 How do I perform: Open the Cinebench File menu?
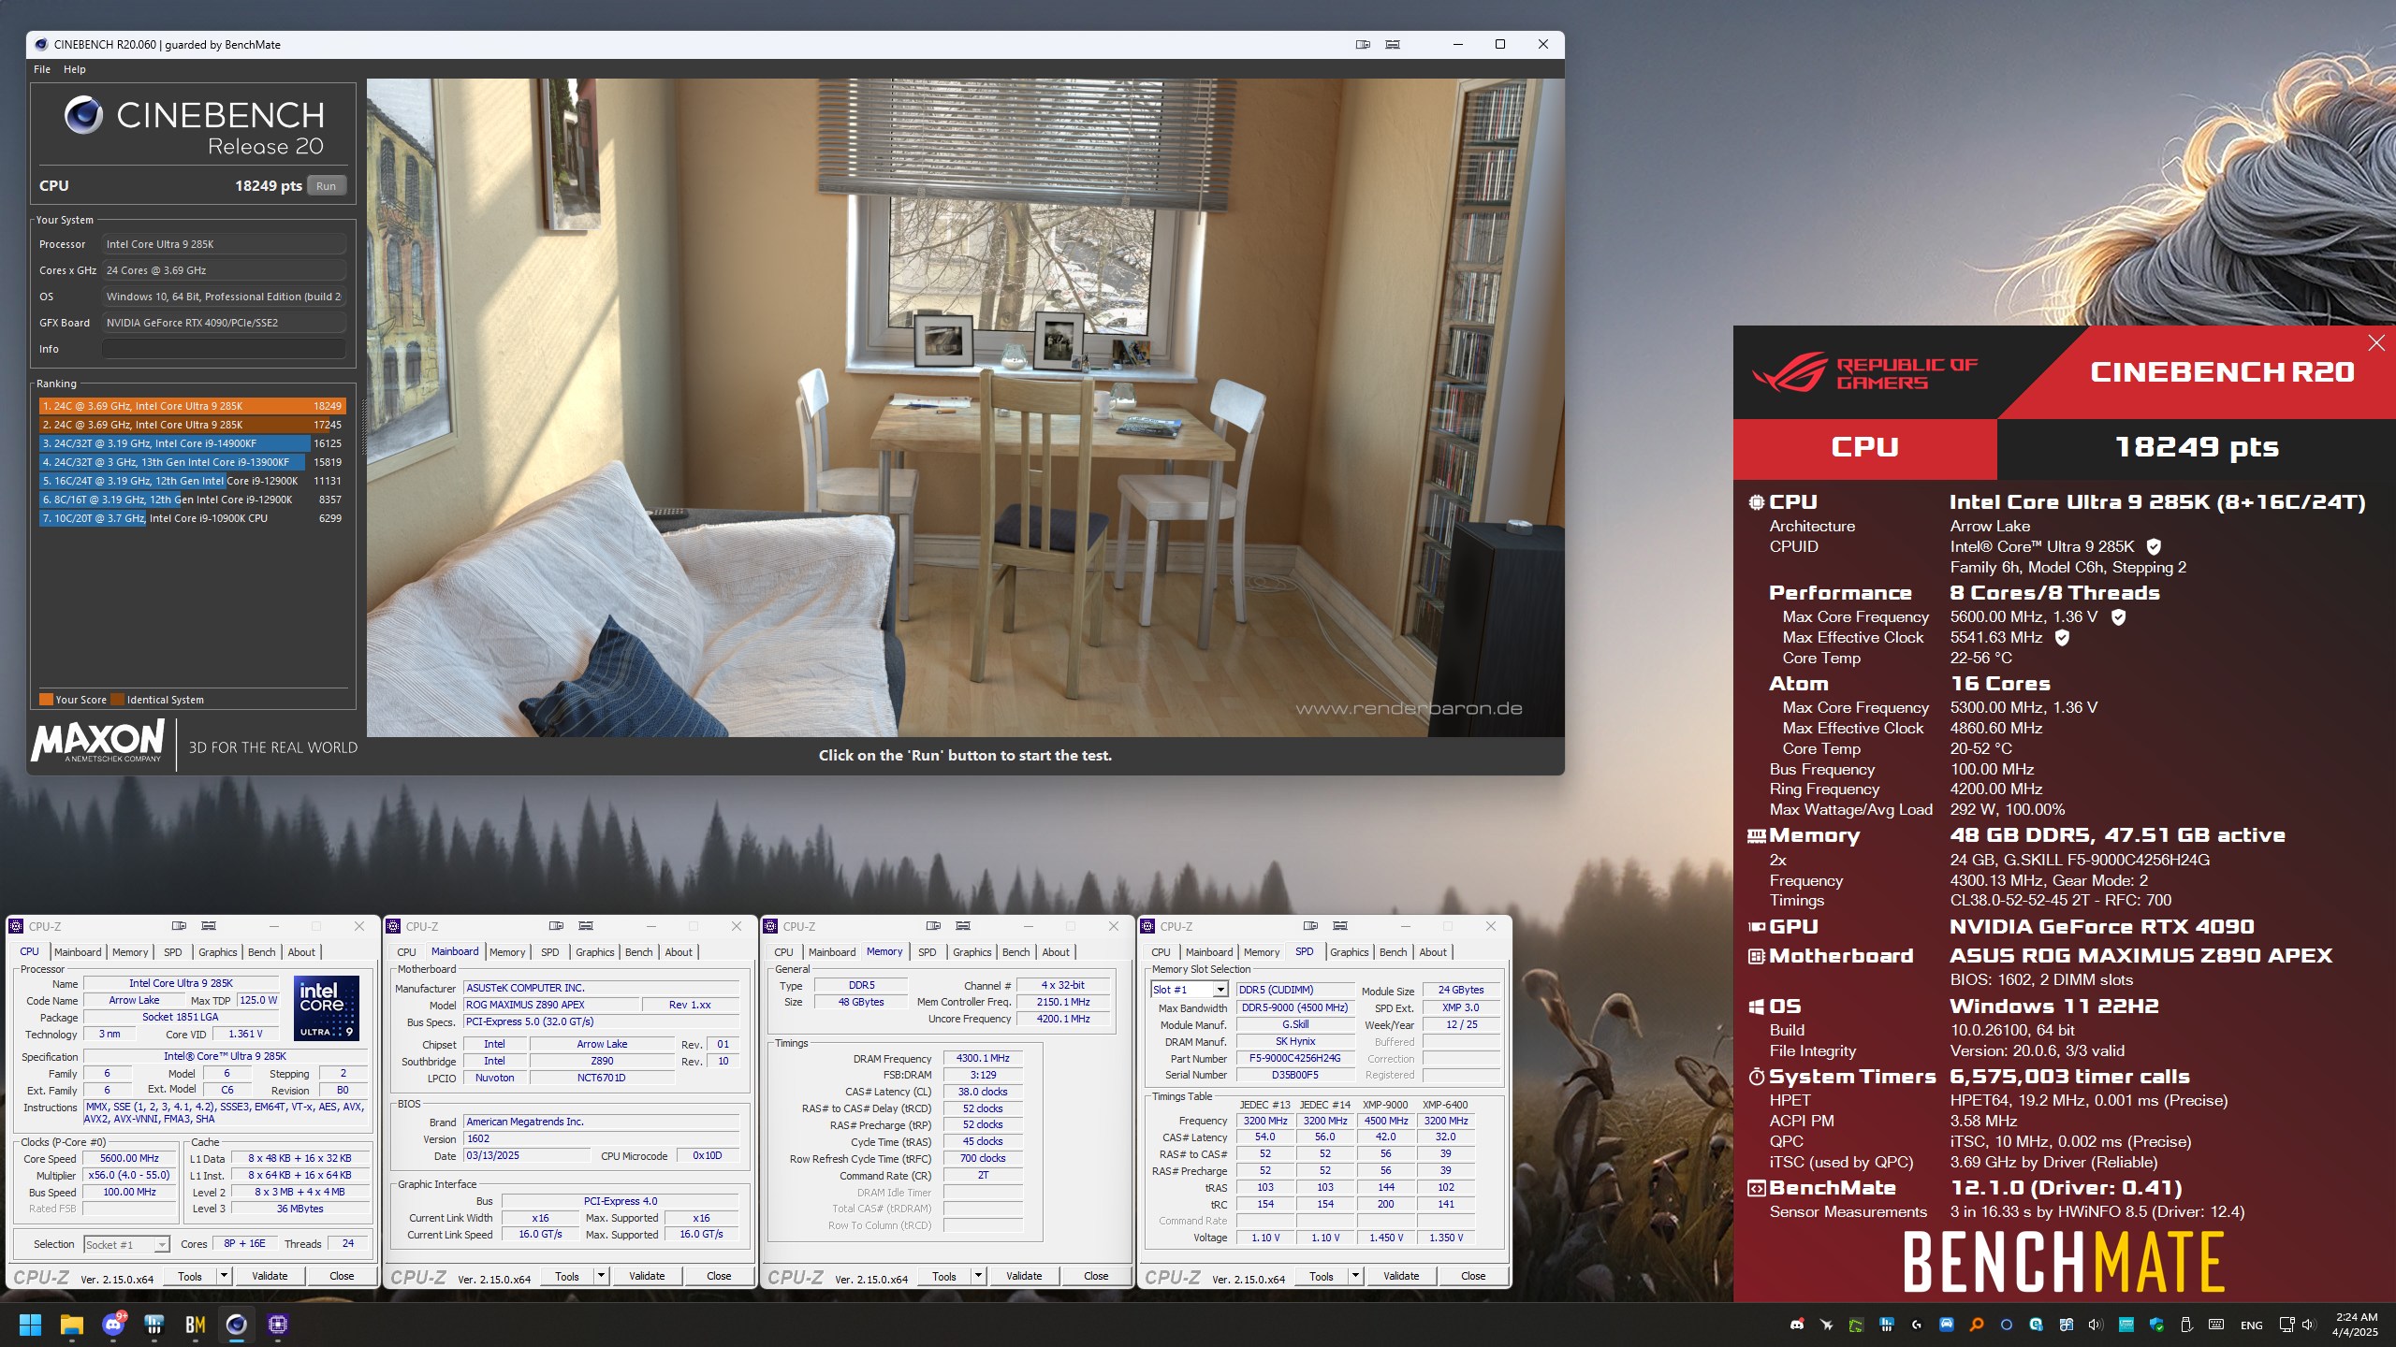pyautogui.click(x=42, y=69)
